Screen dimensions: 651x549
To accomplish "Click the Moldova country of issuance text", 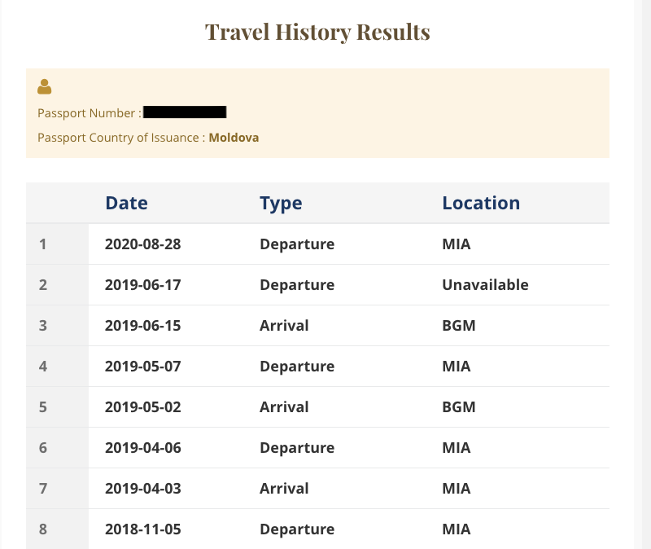I will (234, 138).
